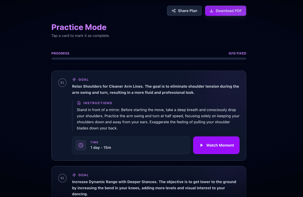Image resolution: width=303 pixels, height=197 pixels.
Task: Download the plan as a PDF
Action: (225, 11)
